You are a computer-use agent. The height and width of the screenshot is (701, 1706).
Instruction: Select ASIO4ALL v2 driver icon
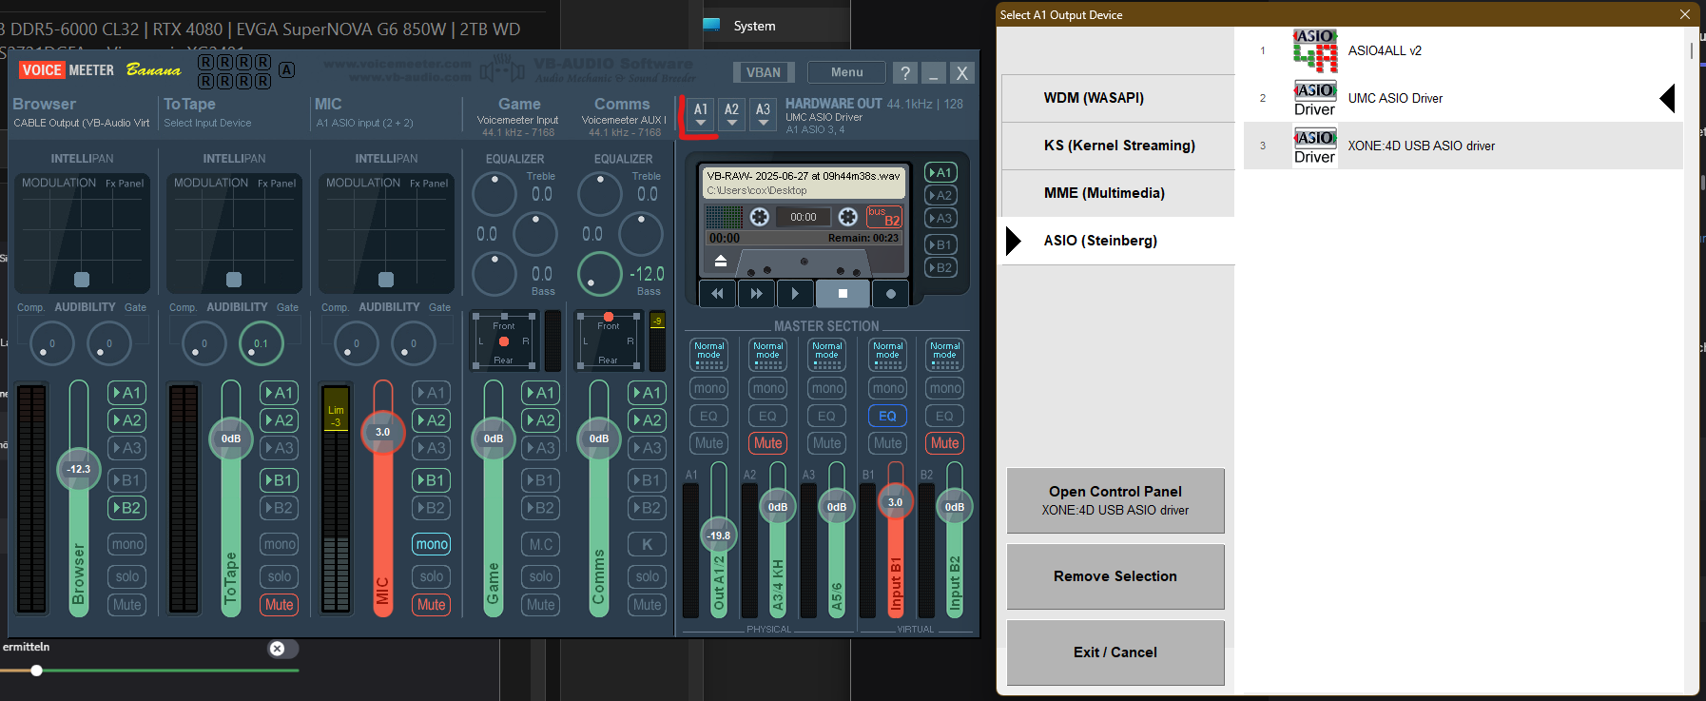click(x=1315, y=50)
